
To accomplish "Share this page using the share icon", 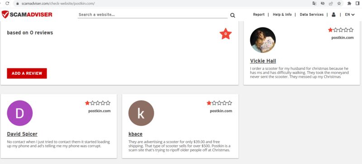I will (331, 4).
